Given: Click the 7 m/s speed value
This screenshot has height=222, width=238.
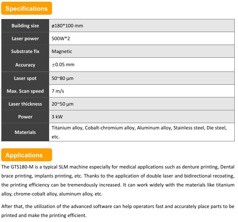Looking at the screenshot, I should coord(58,91).
